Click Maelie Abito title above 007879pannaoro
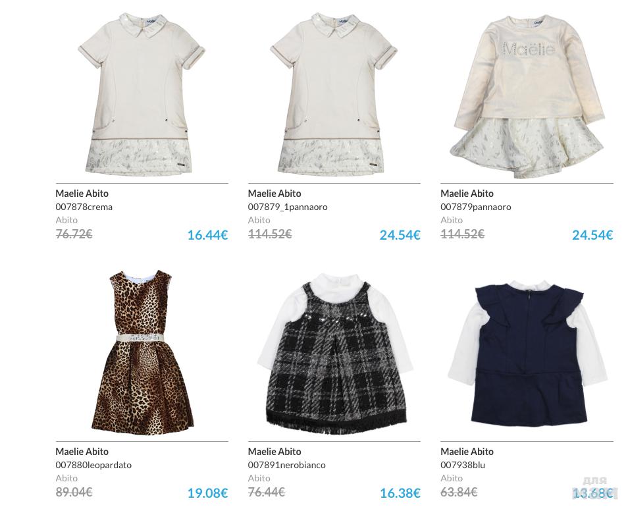Image resolution: width=628 pixels, height=509 pixels. [x=467, y=194]
